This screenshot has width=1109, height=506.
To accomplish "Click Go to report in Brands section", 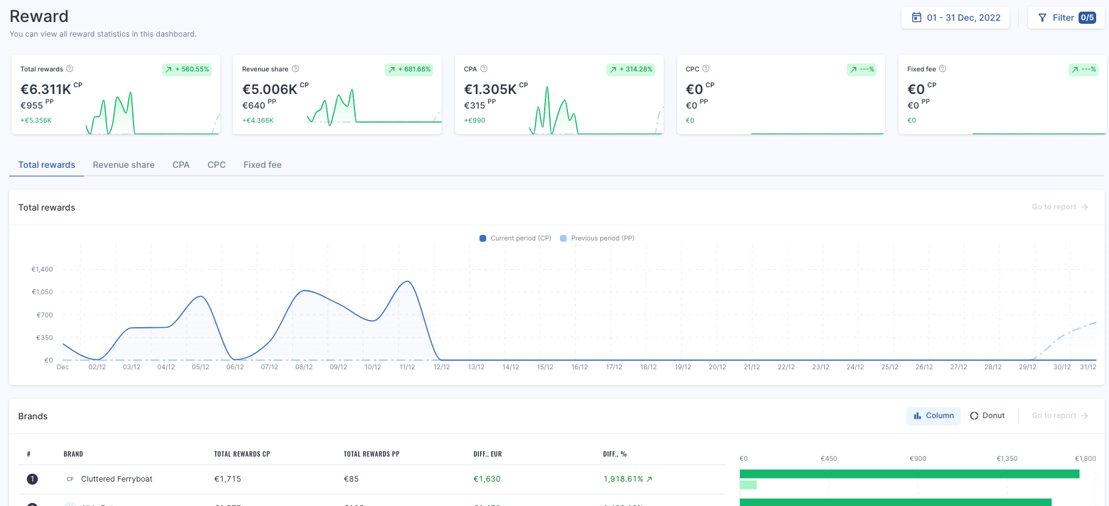I will coord(1060,416).
